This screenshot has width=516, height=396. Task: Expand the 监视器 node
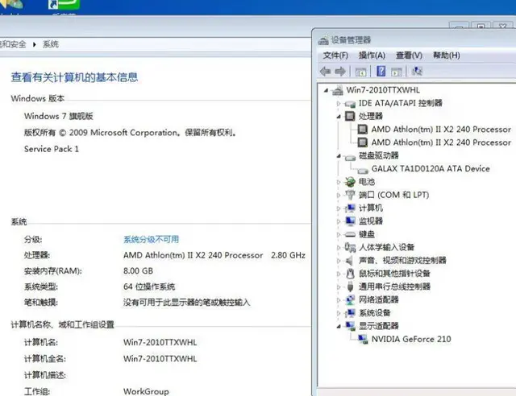(339, 221)
